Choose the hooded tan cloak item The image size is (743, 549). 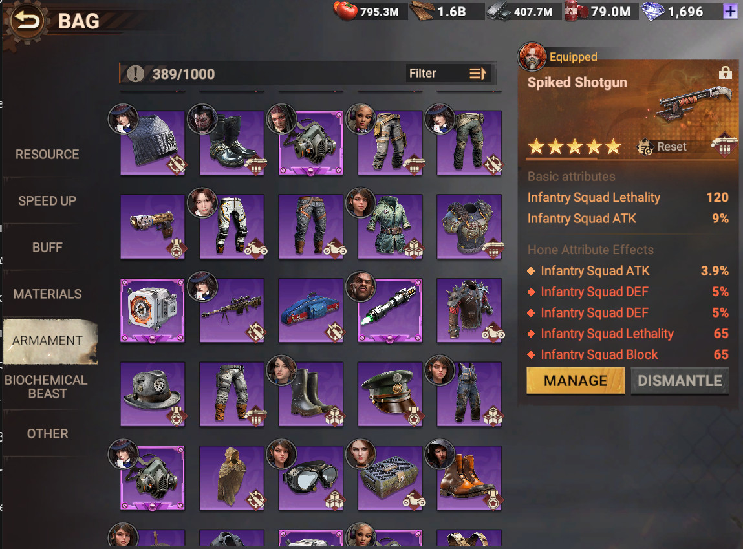coord(232,478)
